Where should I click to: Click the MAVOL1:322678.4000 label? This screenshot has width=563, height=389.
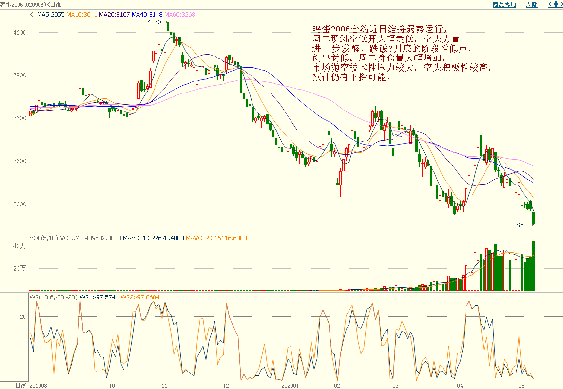click(x=154, y=238)
